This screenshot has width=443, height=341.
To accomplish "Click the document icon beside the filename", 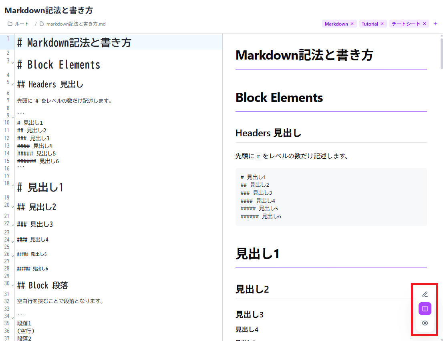I will [x=41, y=24].
